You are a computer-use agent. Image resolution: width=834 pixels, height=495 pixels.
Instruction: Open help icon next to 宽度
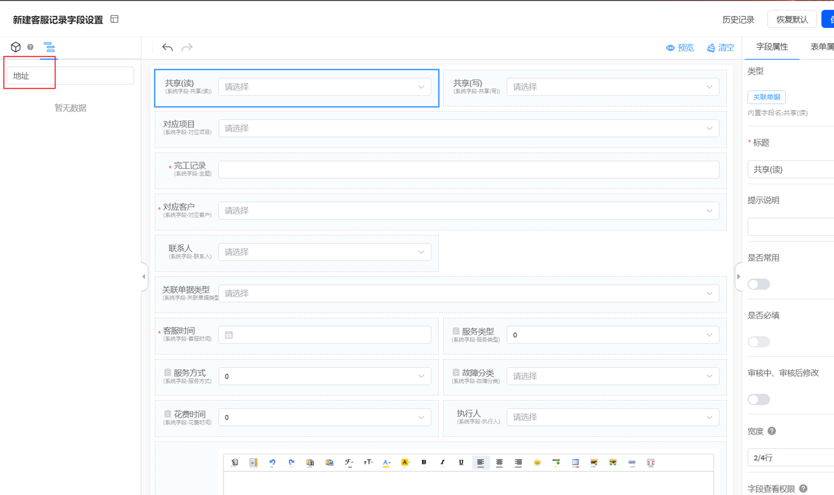click(x=771, y=431)
